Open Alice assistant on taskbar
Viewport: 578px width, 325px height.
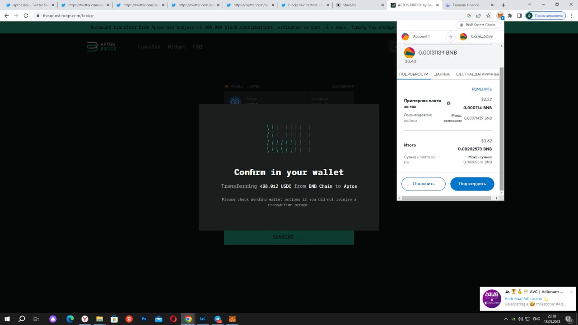[53, 319]
